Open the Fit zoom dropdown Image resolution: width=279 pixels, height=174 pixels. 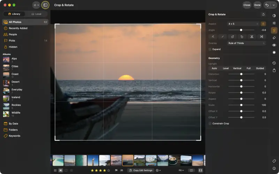pos(181,170)
